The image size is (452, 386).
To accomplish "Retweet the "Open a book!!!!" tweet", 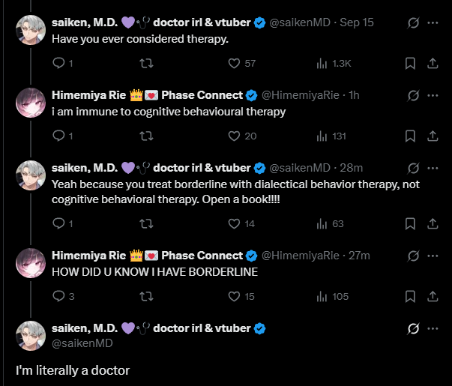I will pyautogui.click(x=147, y=223).
